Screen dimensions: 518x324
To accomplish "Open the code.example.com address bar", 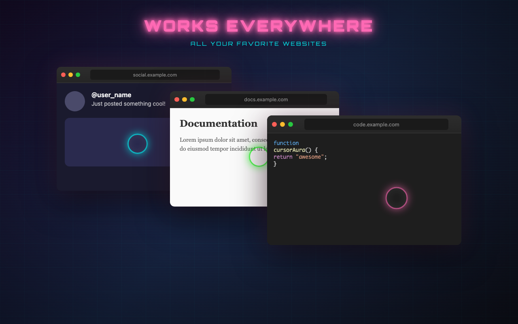I will pyautogui.click(x=376, y=124).
